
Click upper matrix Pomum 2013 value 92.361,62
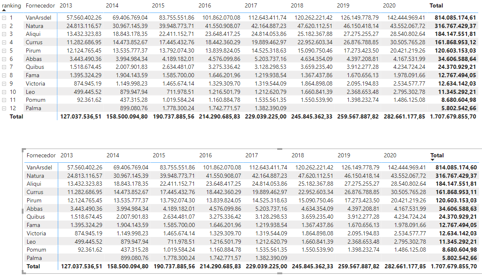[89, 100]
